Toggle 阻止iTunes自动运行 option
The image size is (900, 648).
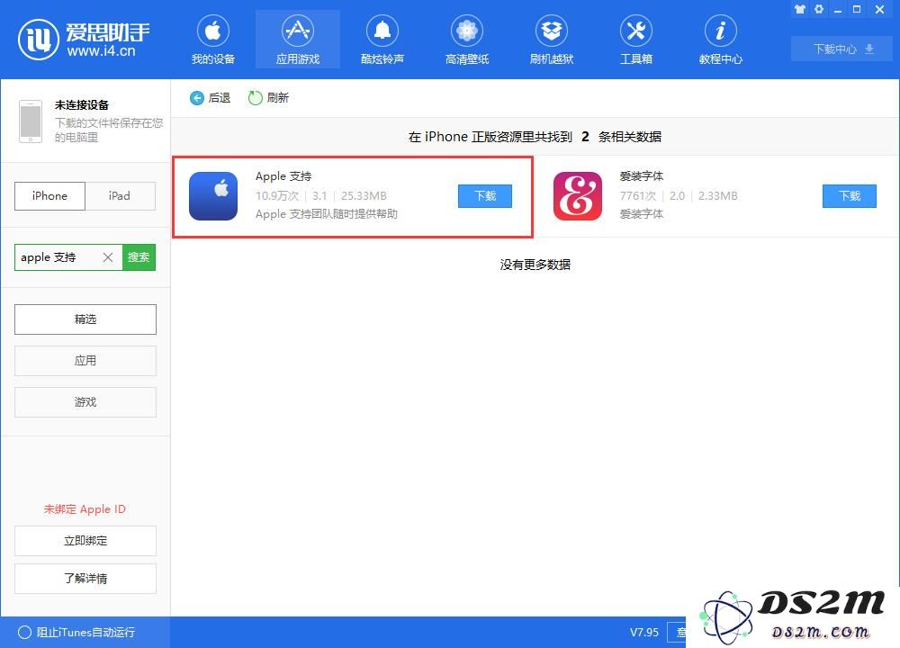coord(76,633)
